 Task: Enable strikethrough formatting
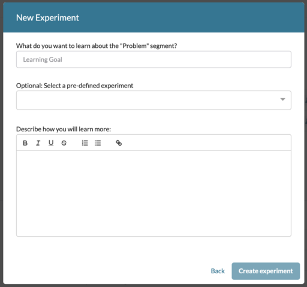[x=64, y=143]
